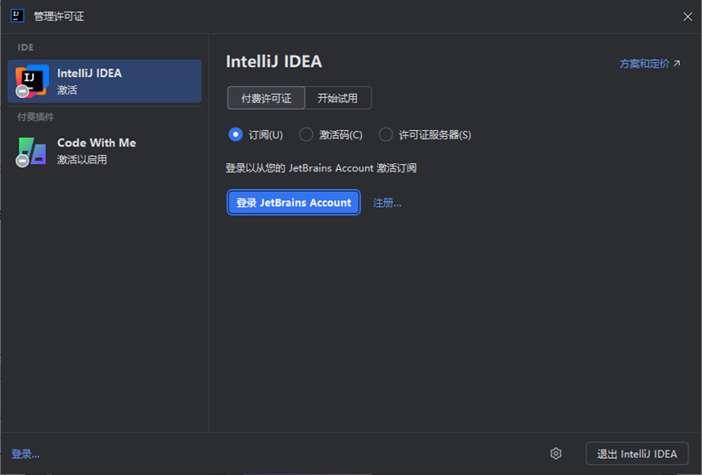Click 登录以从您的 JetBrains Account 激活订阅 text
This screenshot has width=702, height=475.
321,168
